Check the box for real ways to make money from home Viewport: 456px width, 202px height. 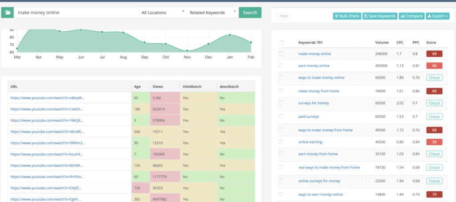(281, 167)
